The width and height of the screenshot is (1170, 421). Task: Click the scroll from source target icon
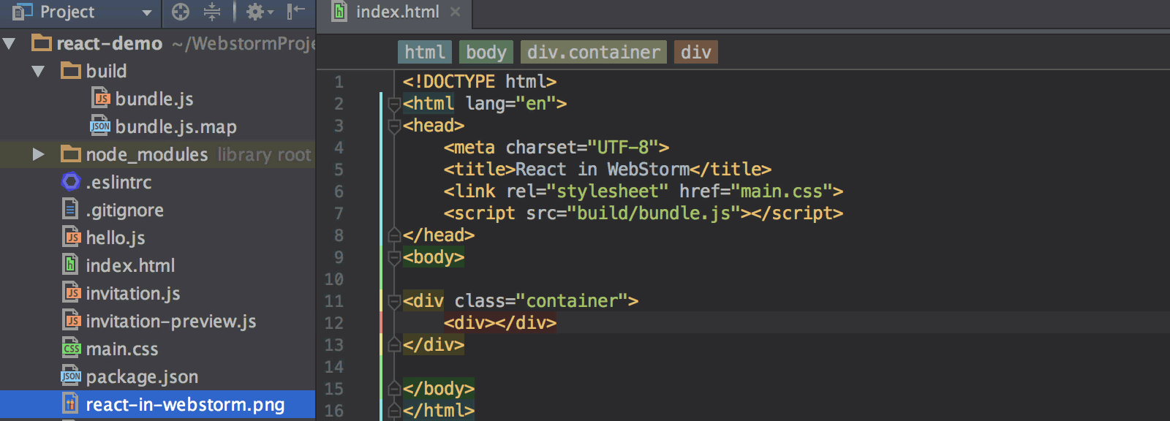click(x=181, y=12)
